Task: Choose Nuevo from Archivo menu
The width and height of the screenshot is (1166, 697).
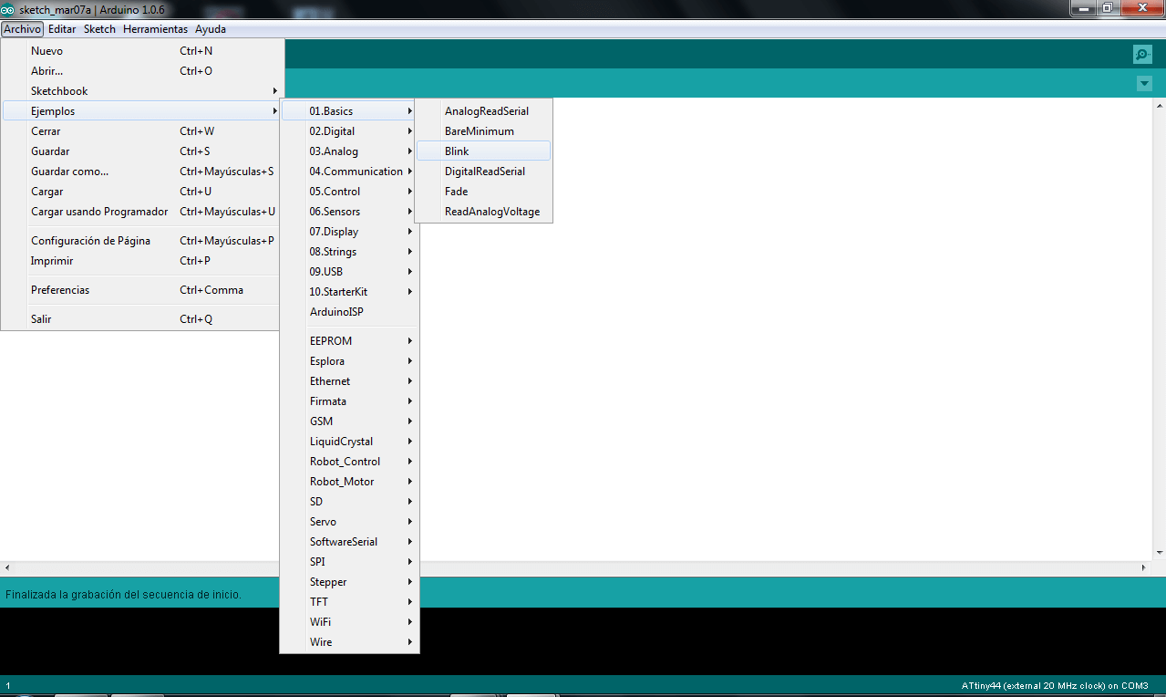Action: click(x=141, y=51)
